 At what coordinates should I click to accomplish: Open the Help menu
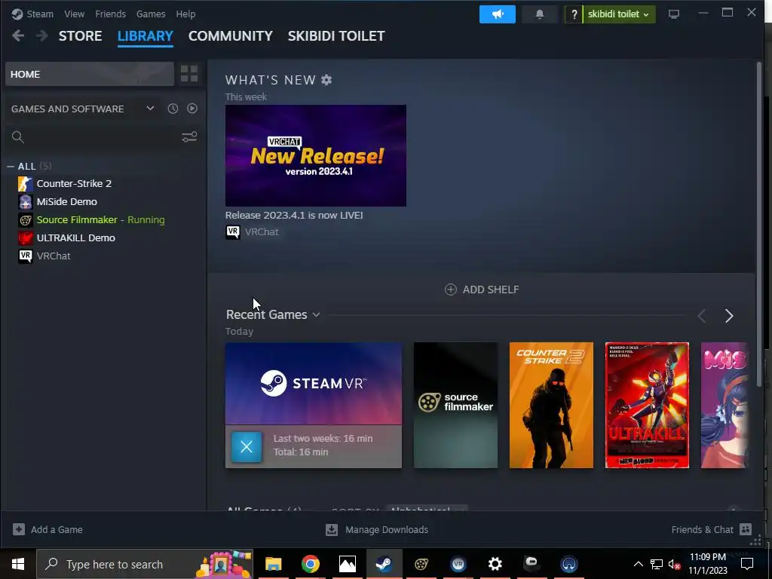(185, 14)
